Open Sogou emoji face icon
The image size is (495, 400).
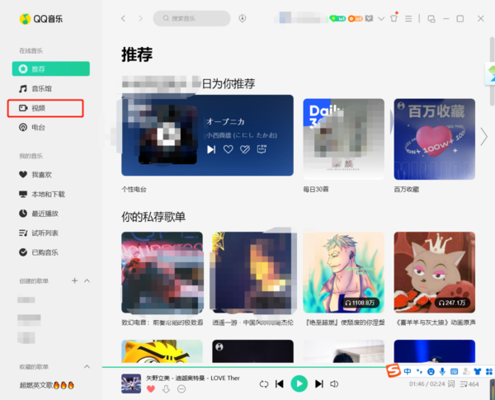[431, 372]
